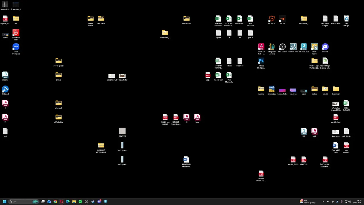Select the receipt_61265 PDF file
The height and width of the screenshot is (205, 364).
coord(293,161)
